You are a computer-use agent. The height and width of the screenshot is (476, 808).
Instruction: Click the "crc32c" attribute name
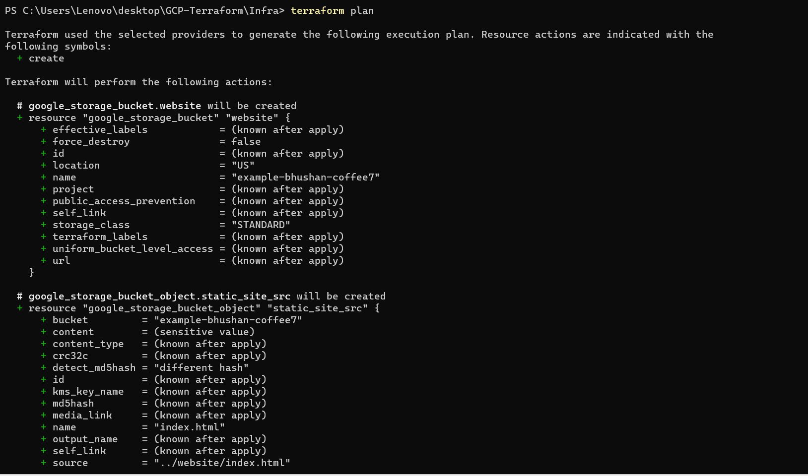(70, 356)
